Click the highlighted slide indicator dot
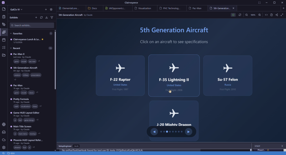 tap(167, 132)
